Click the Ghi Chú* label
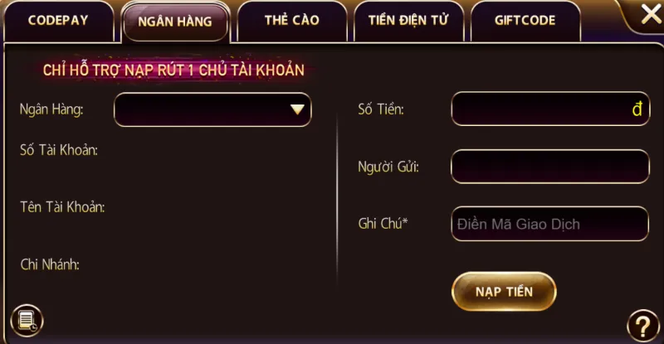The width and height of the screenshot is (664, 344). [383, 224]
